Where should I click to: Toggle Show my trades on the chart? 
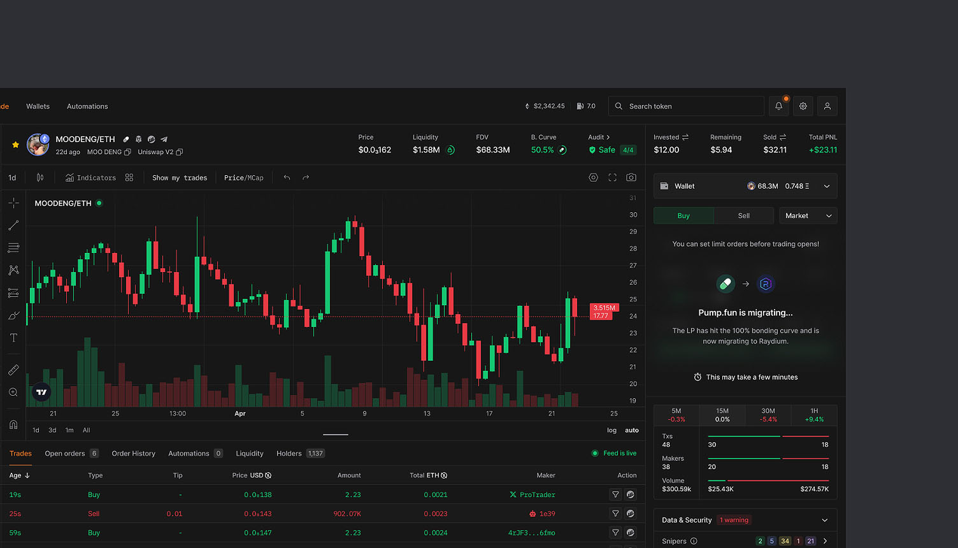pos(180,177)
